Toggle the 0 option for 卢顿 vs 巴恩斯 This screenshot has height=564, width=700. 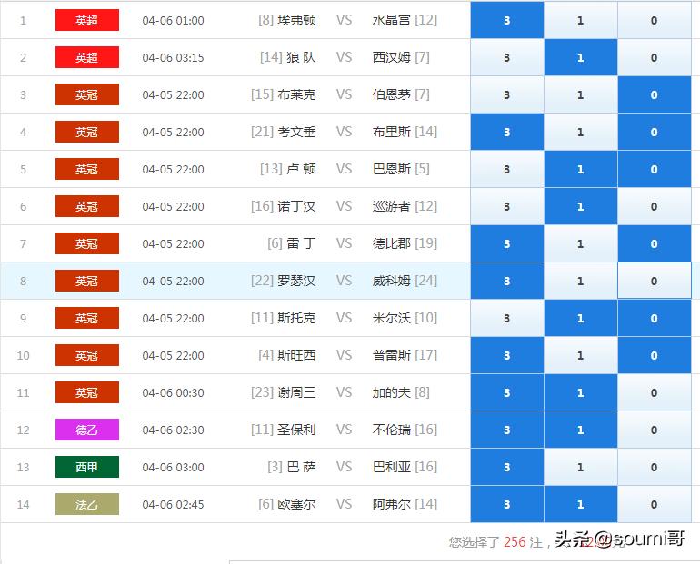(655, 169)
